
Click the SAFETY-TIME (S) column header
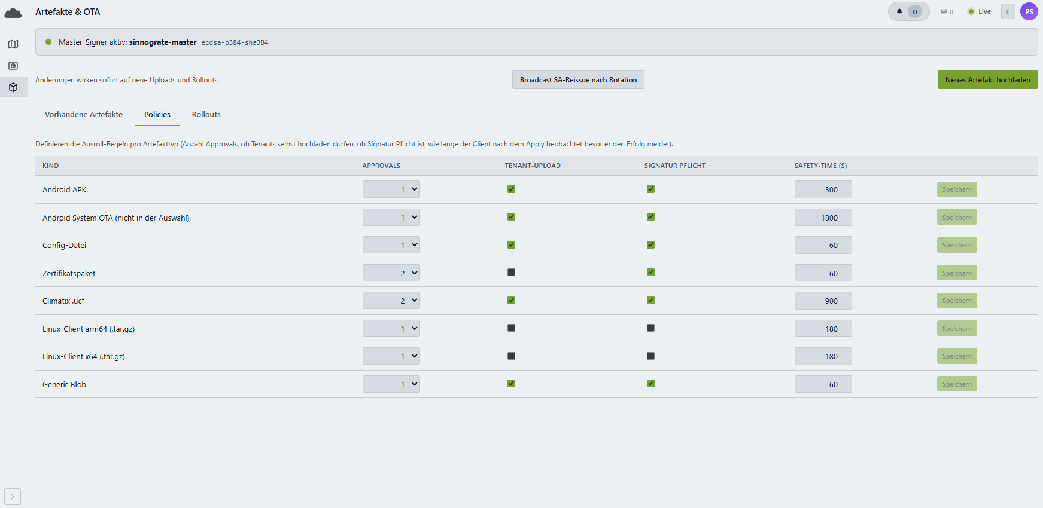(821, 166)
